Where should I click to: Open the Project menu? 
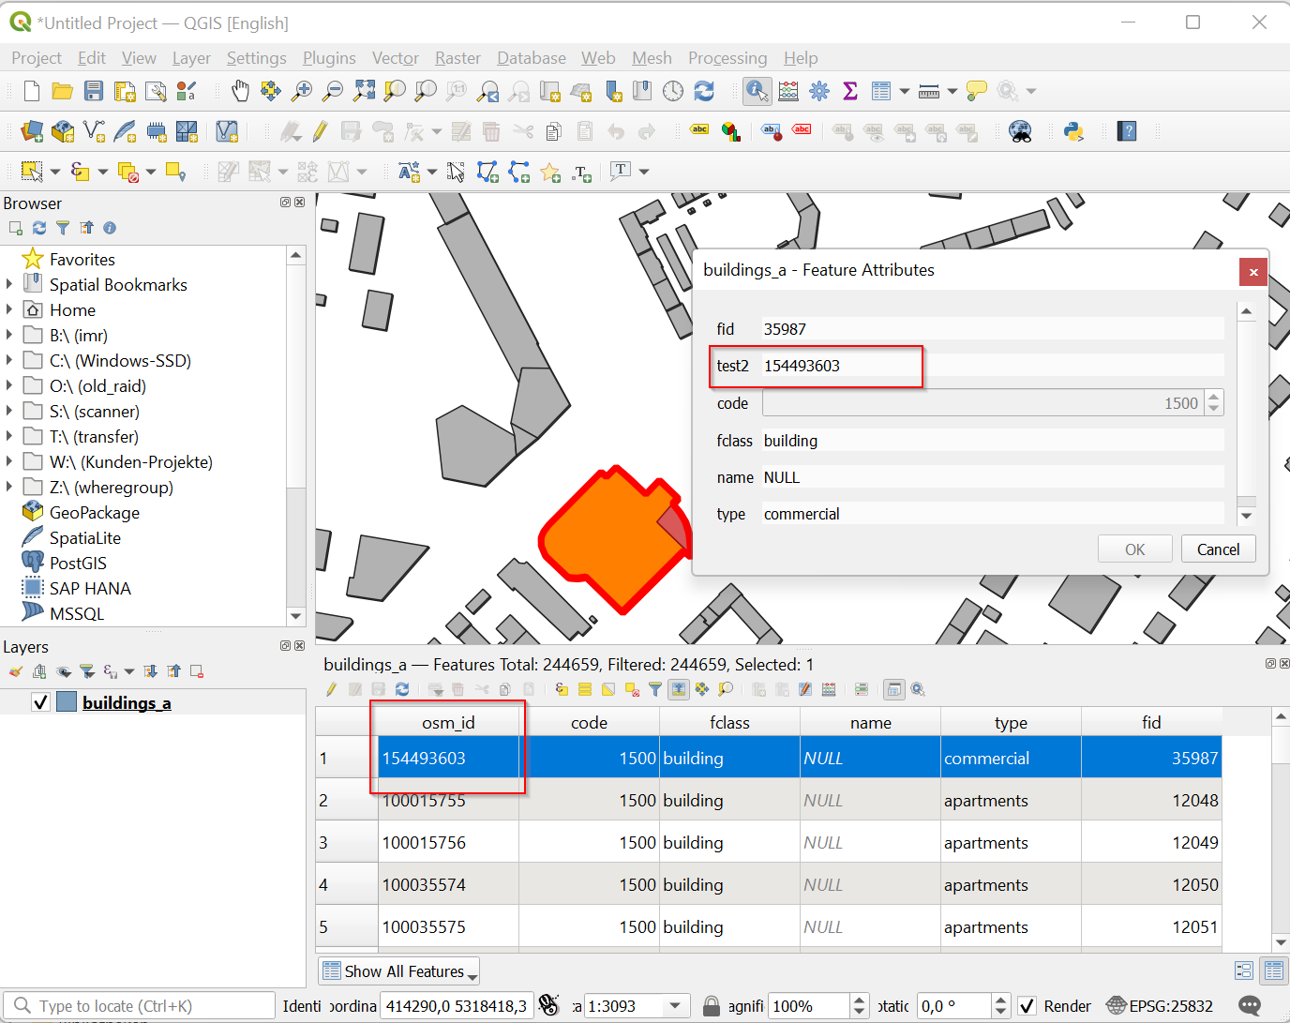(x=37, y=58)
